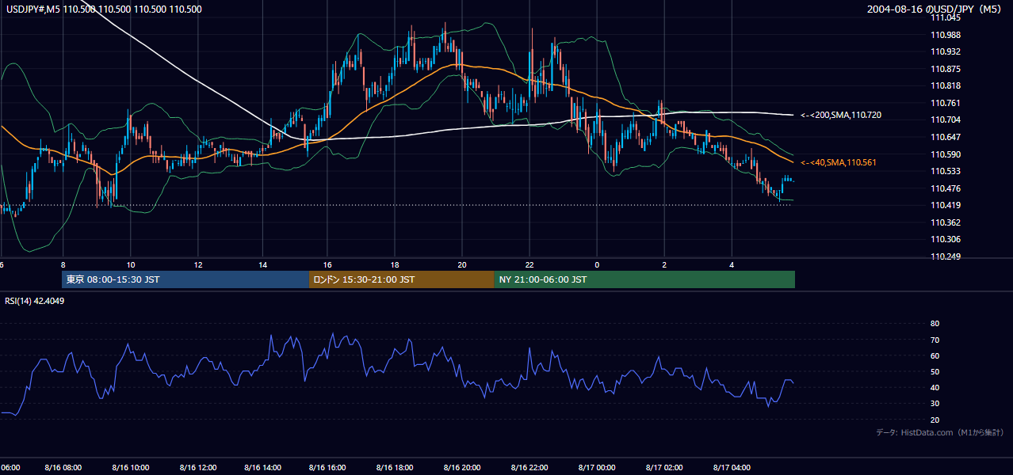Click the NY 21:00-06:00 JST session bar
The image size is (1013, 475).
[x=644, y=279]
